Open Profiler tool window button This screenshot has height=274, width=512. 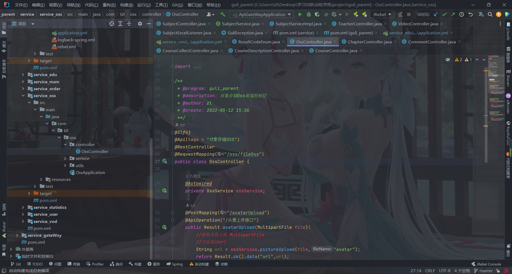click(95, 264)
